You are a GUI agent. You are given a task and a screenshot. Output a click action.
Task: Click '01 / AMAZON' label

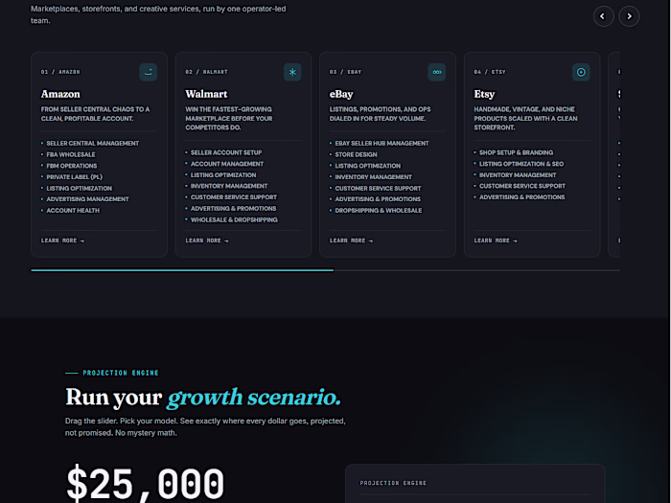click(60, 72)
